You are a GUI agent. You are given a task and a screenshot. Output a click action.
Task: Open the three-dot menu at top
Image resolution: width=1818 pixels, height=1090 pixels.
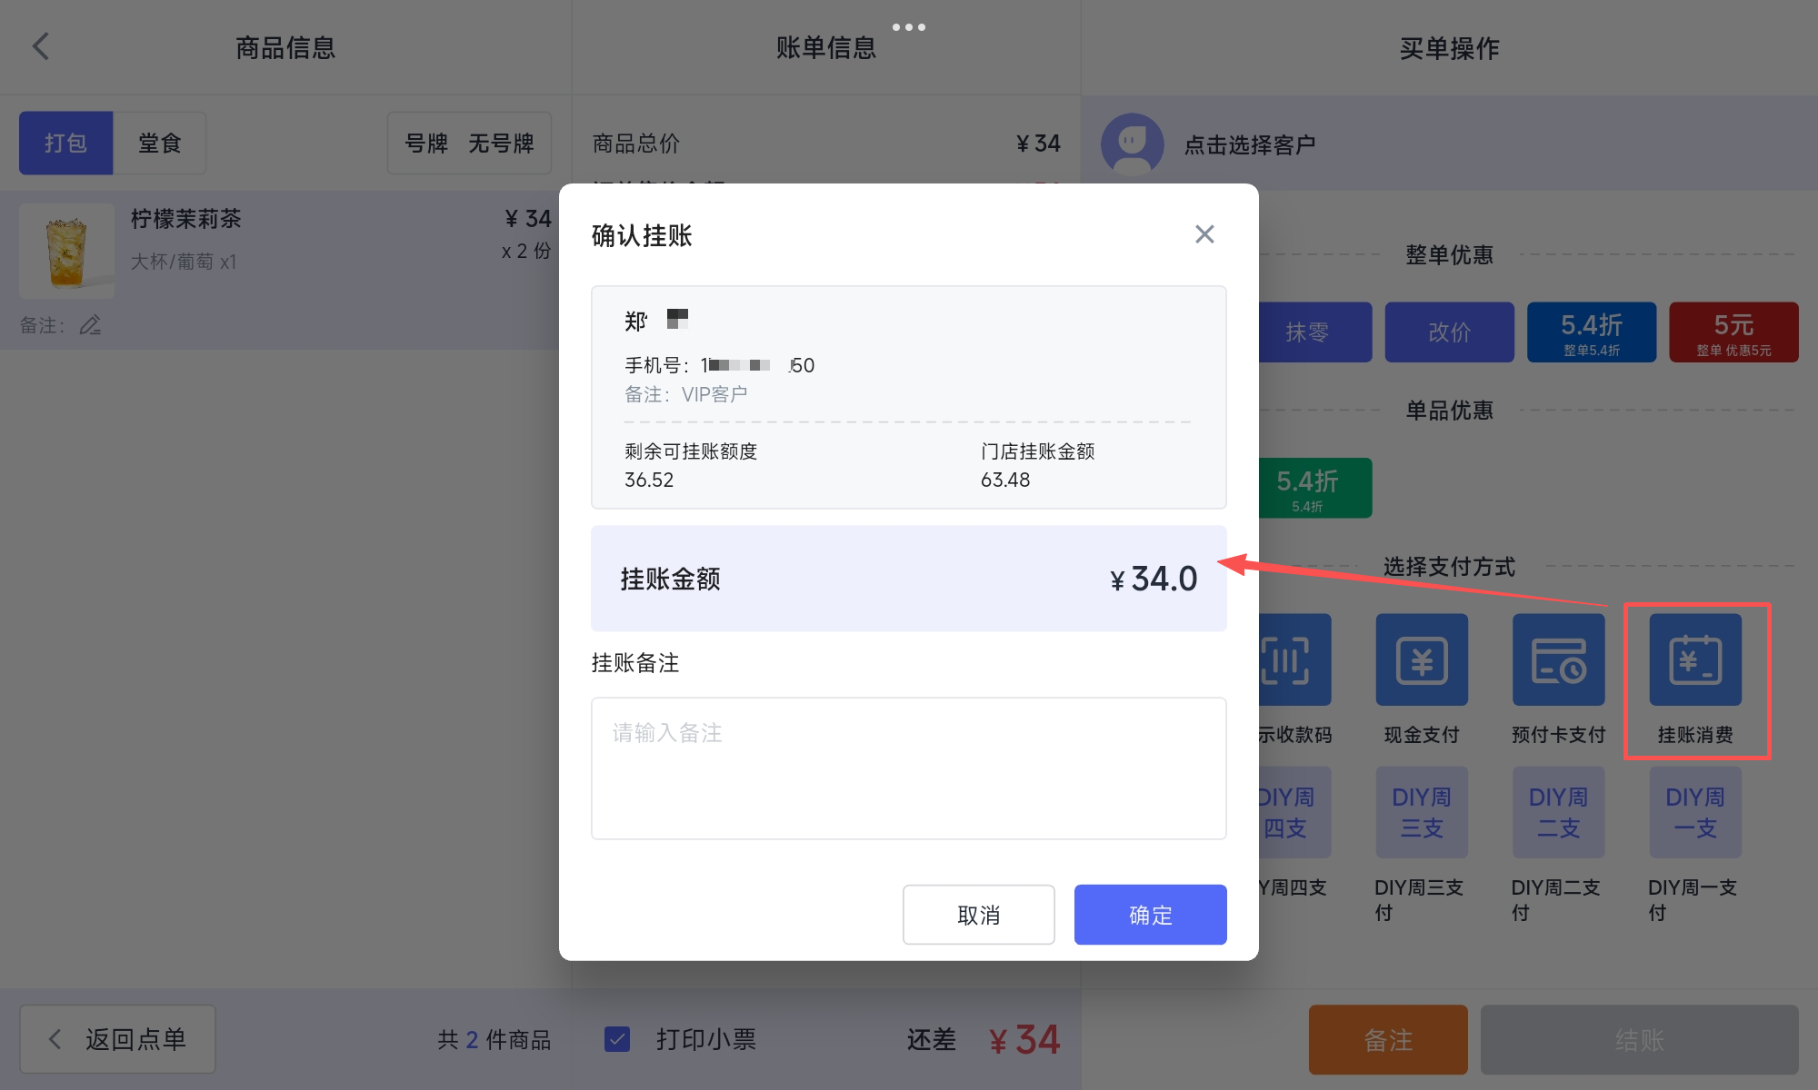pos(908,27)
